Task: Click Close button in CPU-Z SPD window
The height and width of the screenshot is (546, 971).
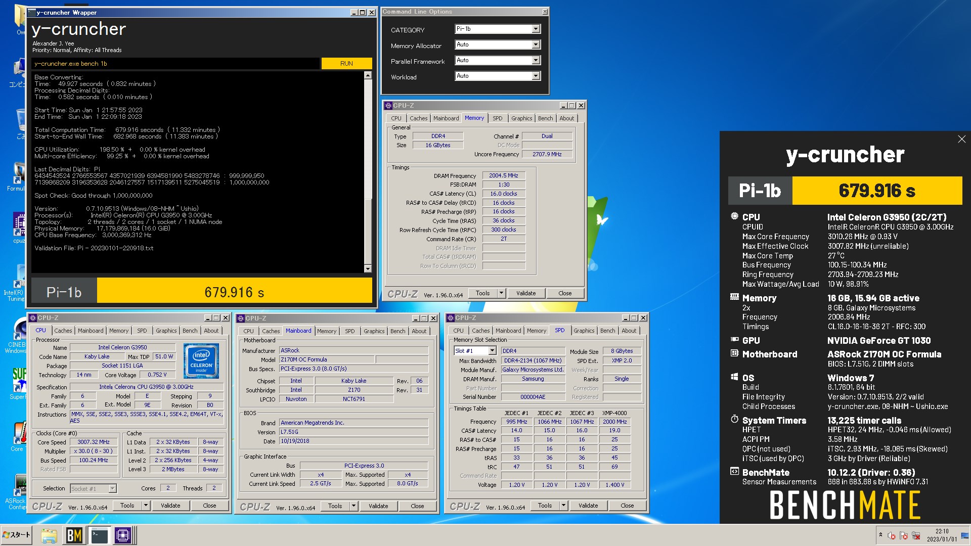Action: point(627,505)
